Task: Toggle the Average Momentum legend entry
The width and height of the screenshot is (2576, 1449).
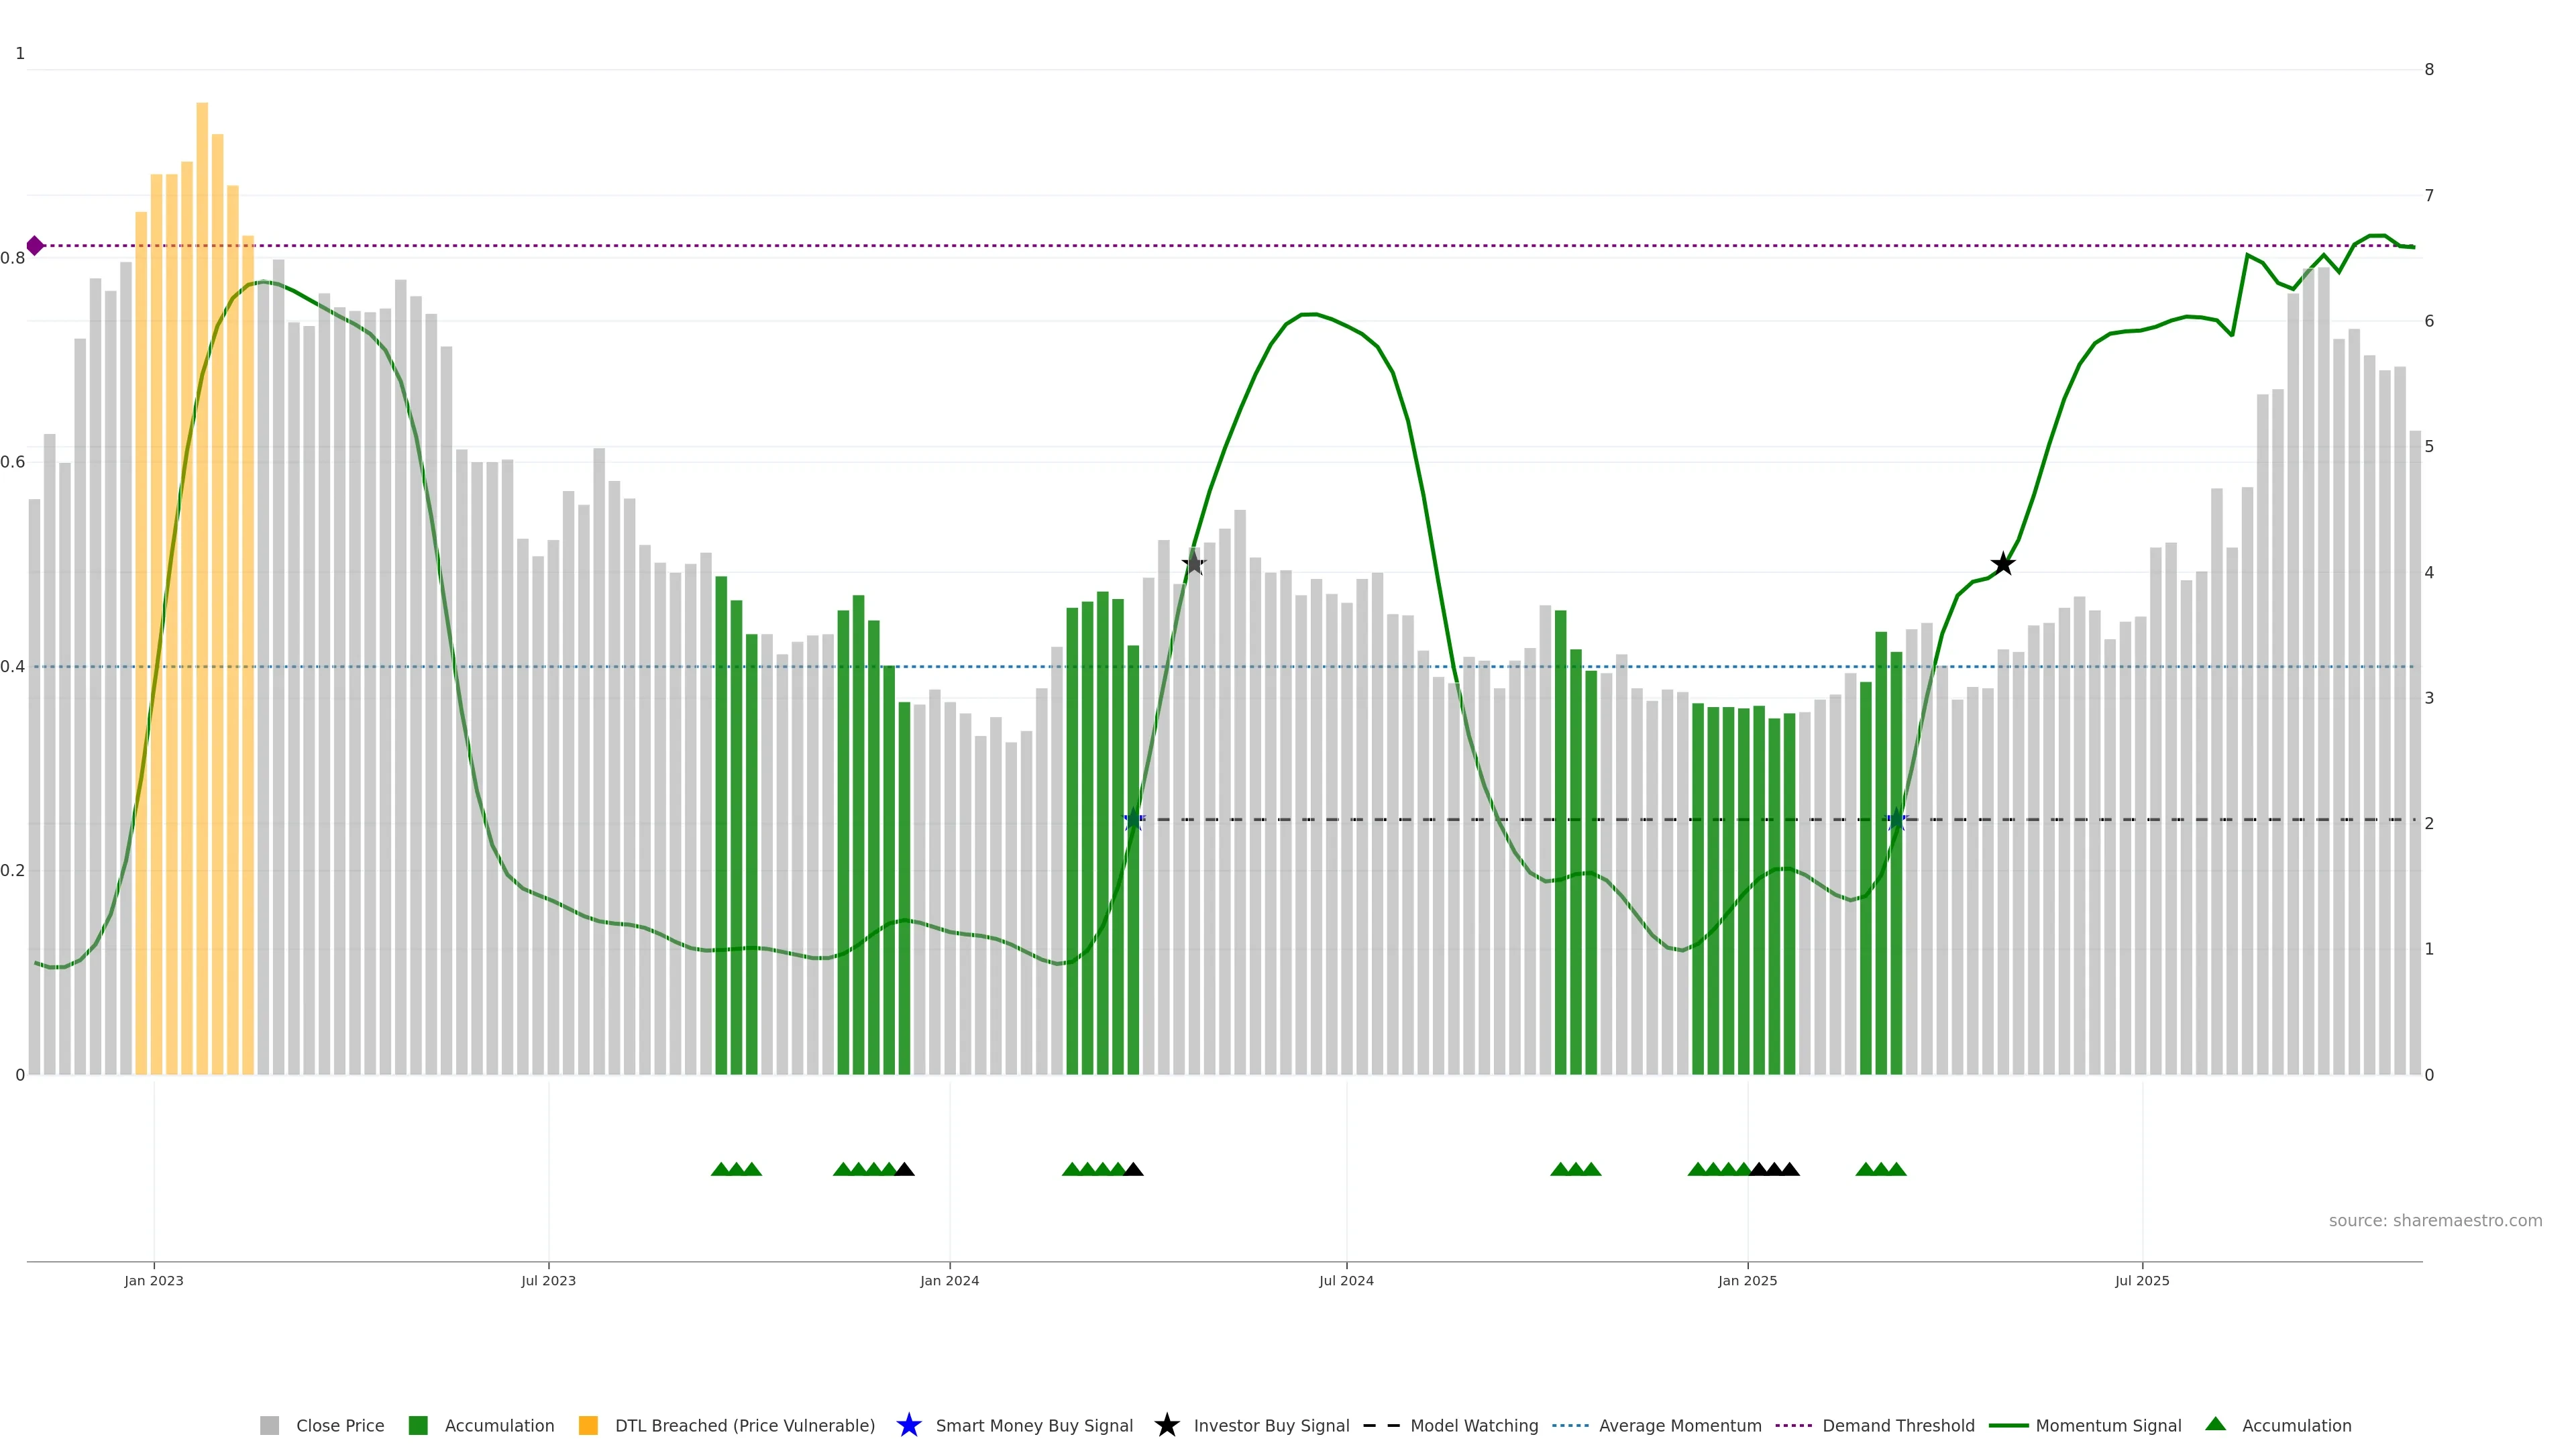Action: [x=1680, y=1426]
